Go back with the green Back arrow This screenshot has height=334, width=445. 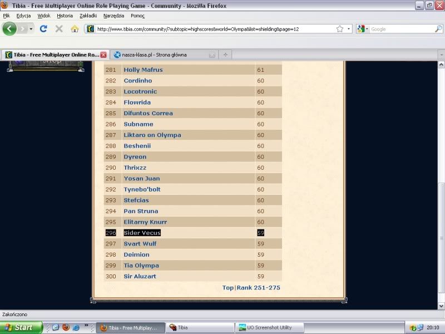(x=9, y=29)
